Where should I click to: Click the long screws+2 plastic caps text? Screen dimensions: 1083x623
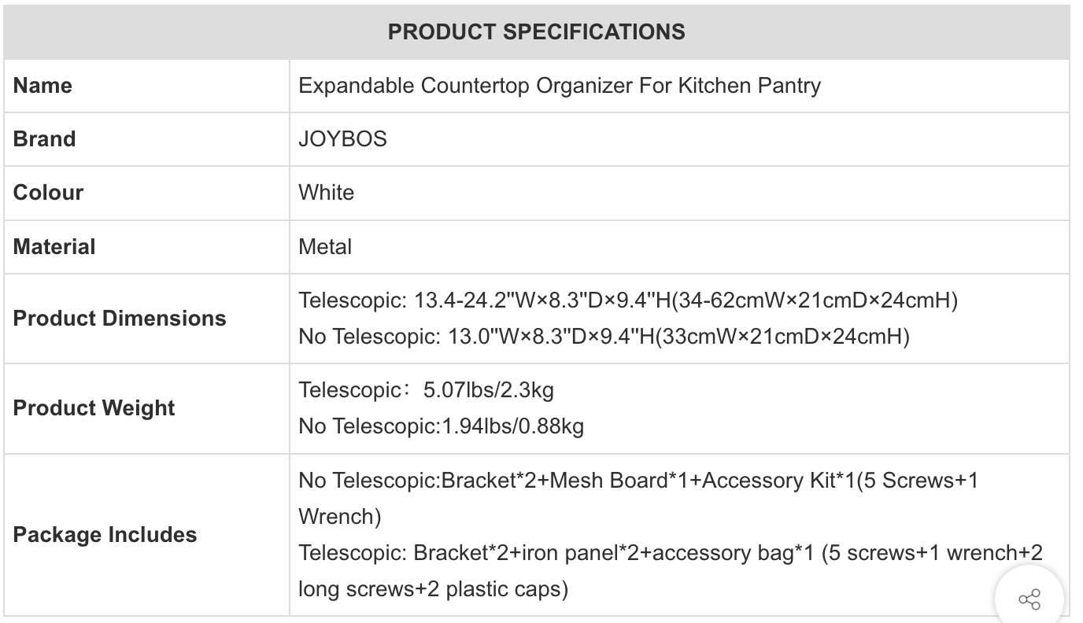pos(433,589)
